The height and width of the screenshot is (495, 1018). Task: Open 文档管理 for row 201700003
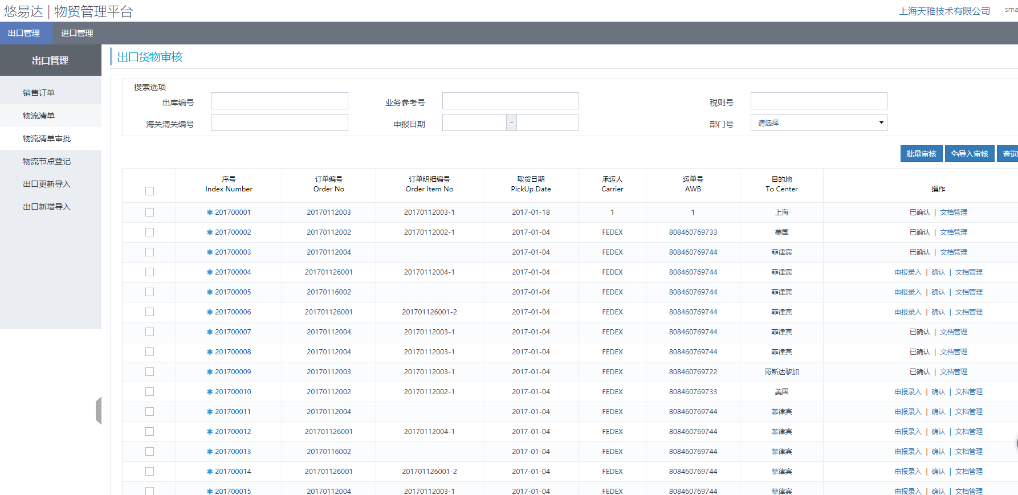pyautogui.click(x=954, y=252)
